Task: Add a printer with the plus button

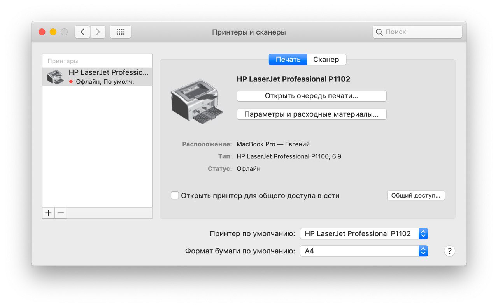Action: [x=48, y=213]
